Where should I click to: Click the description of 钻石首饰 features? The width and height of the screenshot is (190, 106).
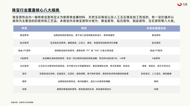pos(84,43)
